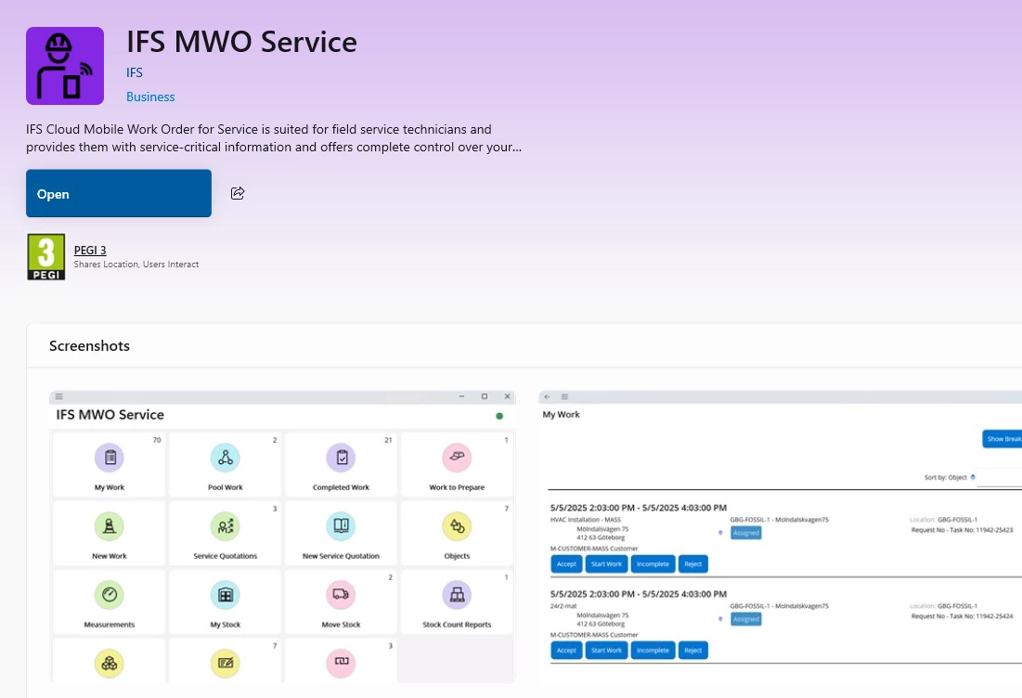Click the PEGI 3 rating badge
Viewport: 1022px width, 698px height.
tap(45, 257)
